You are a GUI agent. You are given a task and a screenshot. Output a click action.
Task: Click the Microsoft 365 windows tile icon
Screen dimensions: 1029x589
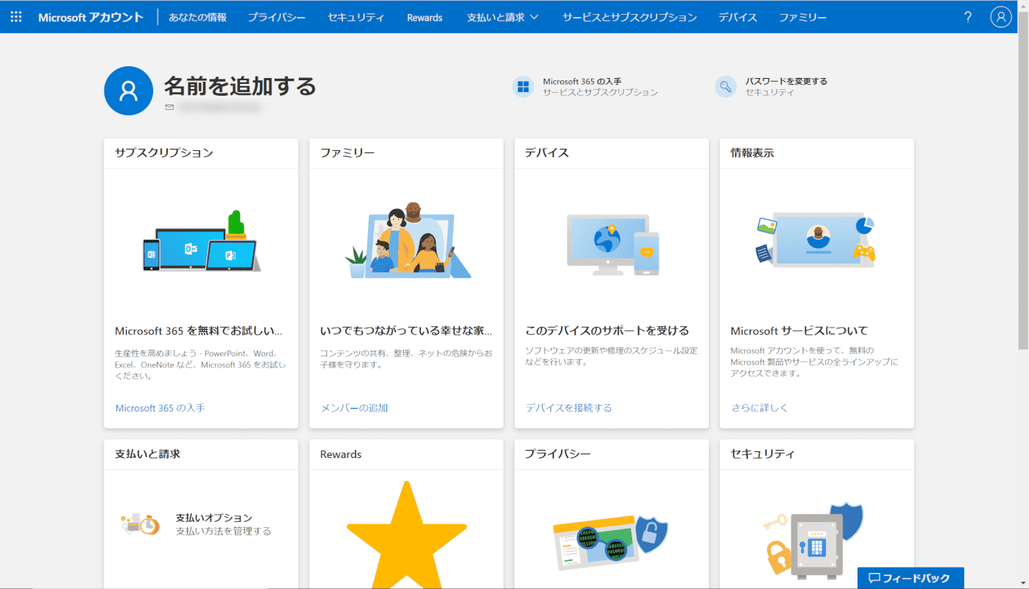(523, 87)
